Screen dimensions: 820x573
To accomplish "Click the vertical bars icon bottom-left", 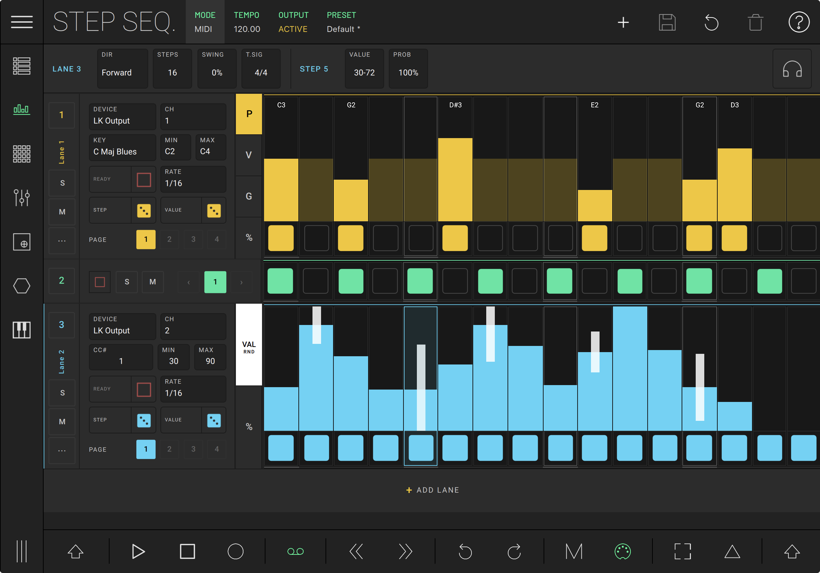I will [x=21, y=551].
